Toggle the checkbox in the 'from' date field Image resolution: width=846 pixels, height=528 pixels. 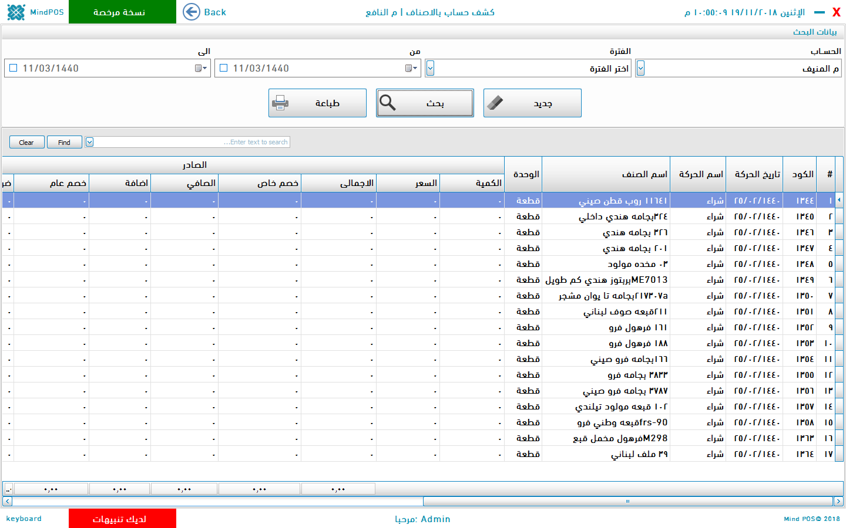(x=224, y=68)
